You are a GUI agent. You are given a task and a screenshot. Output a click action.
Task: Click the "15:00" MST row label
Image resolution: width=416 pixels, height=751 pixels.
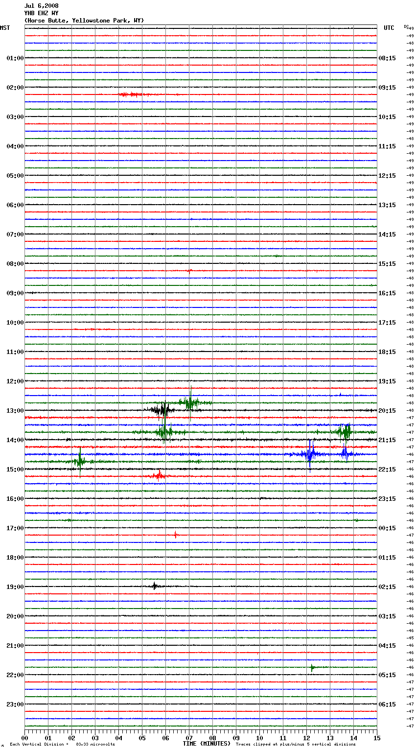pos(15,469)
